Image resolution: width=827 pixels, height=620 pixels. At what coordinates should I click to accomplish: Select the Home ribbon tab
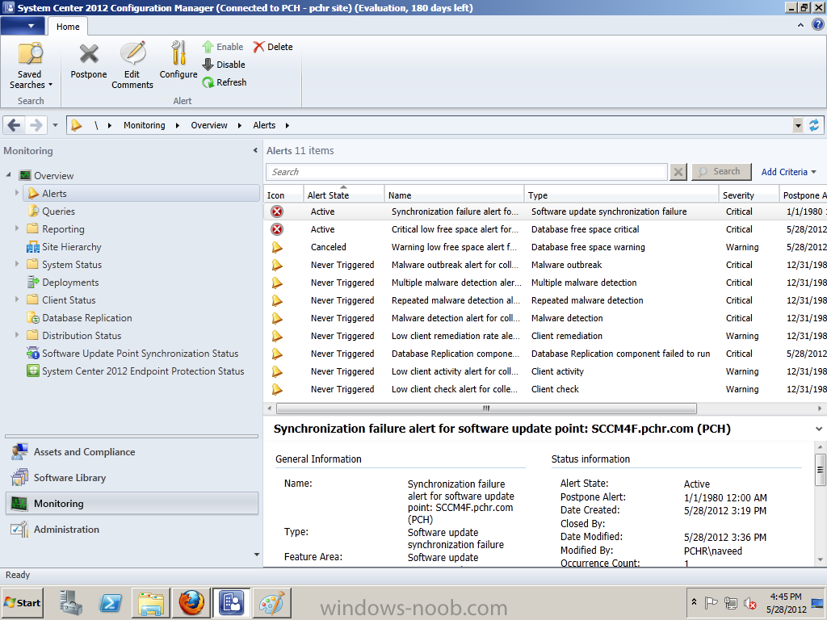68,27
